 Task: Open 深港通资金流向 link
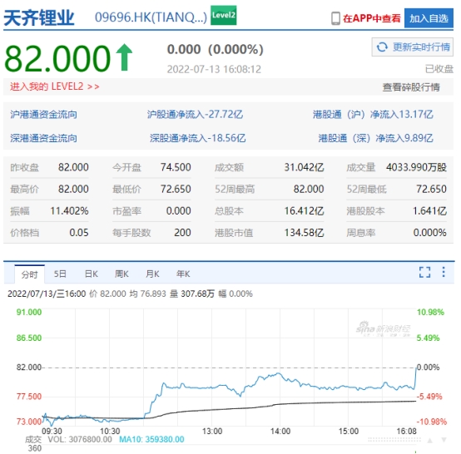pyautogui.click(x=43, y=138)
